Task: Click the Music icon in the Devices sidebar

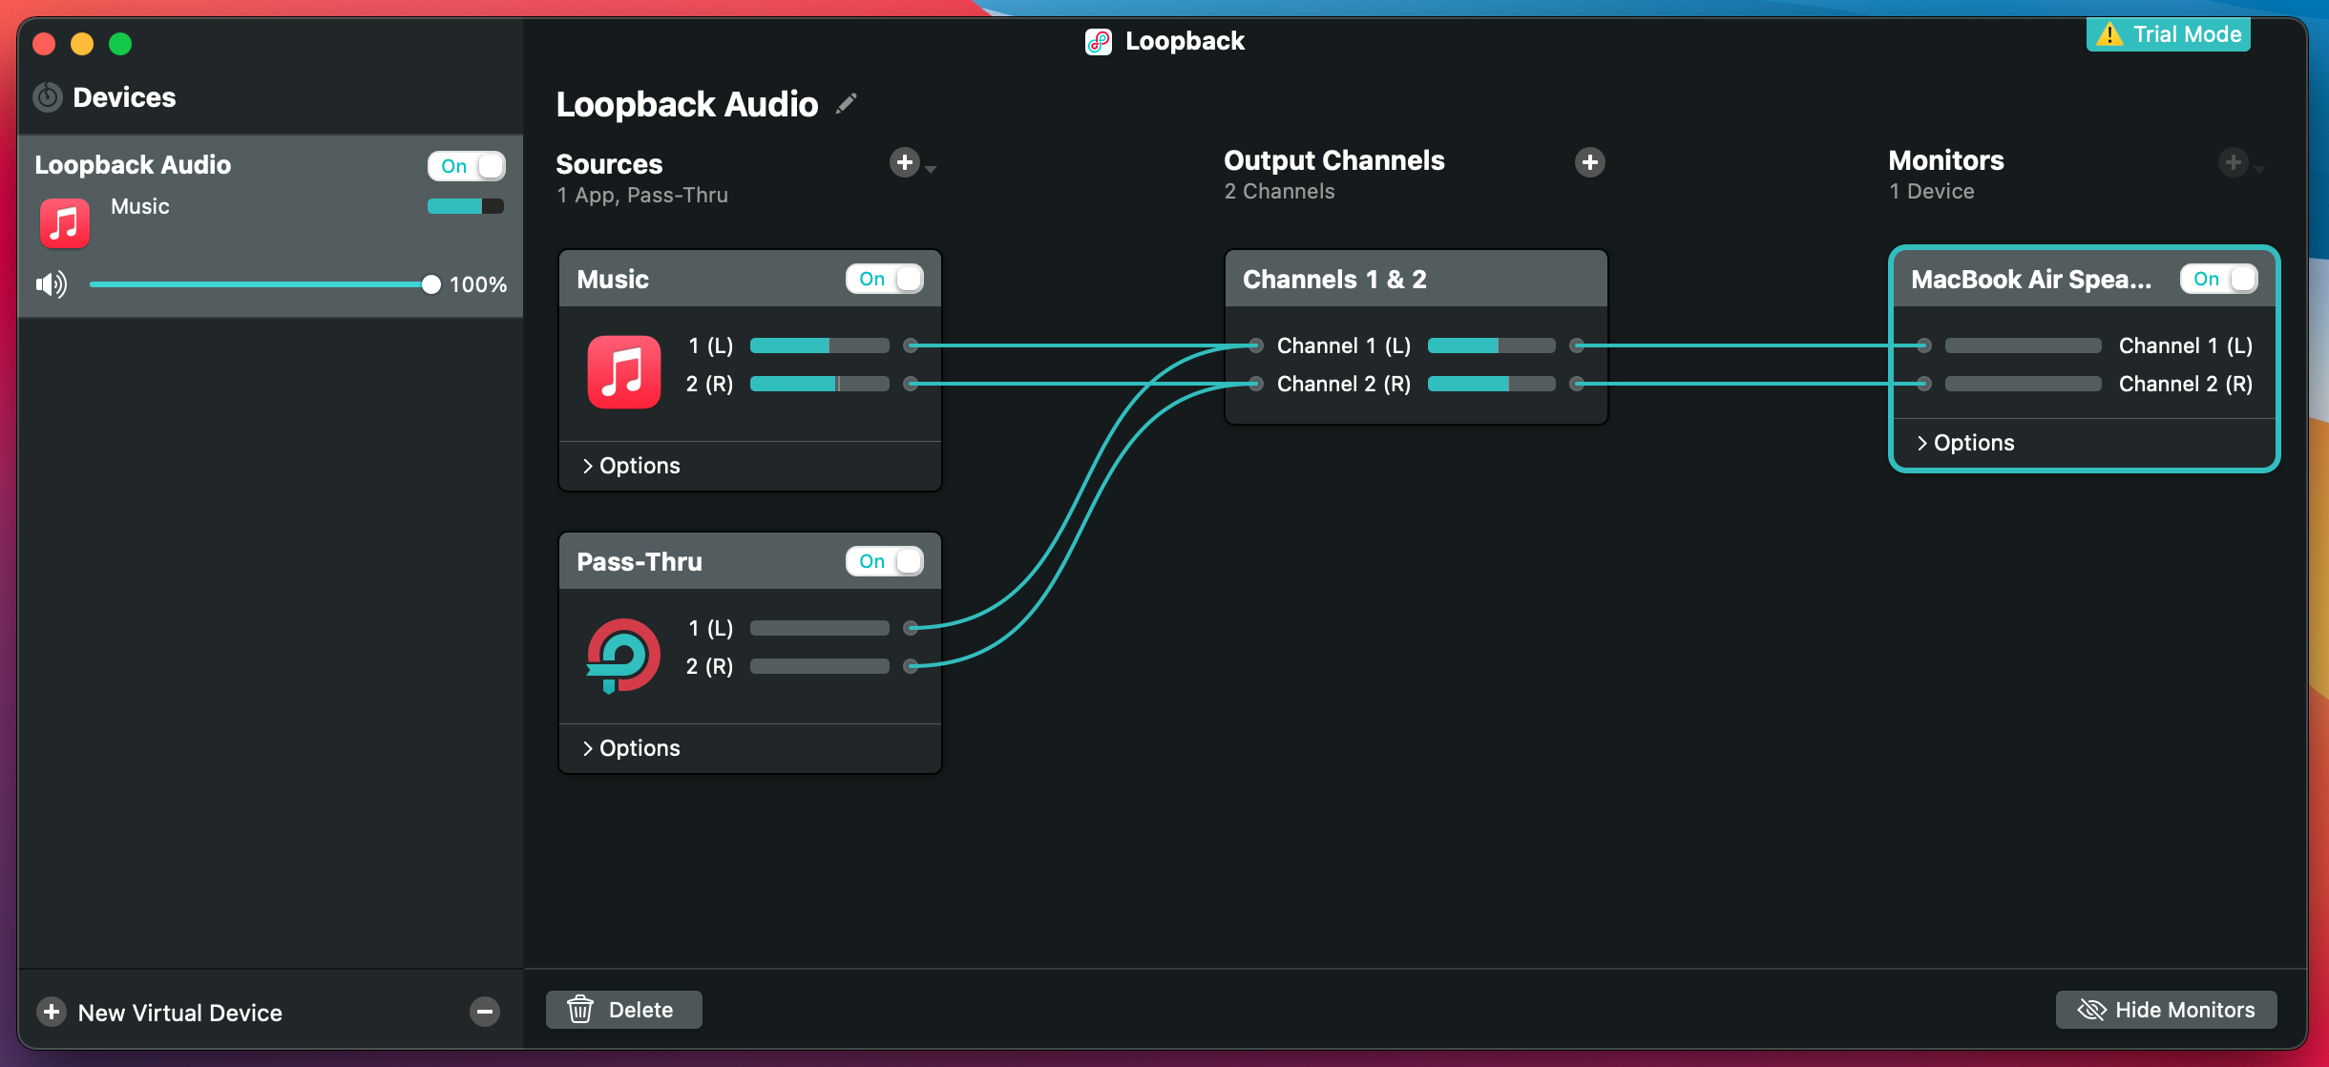Action: click(64, 223)
